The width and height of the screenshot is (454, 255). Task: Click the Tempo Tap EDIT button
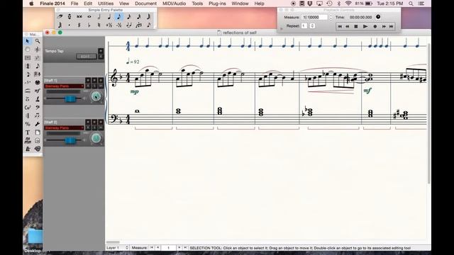tap(87, 57)
